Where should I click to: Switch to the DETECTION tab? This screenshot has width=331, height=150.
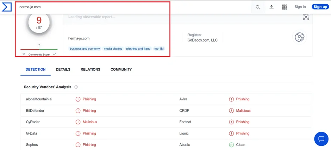[36, 69]
